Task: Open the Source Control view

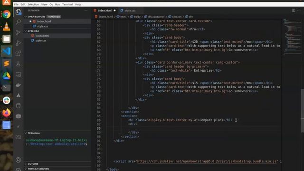Action: pyautogui.click(x=18, y=32)
